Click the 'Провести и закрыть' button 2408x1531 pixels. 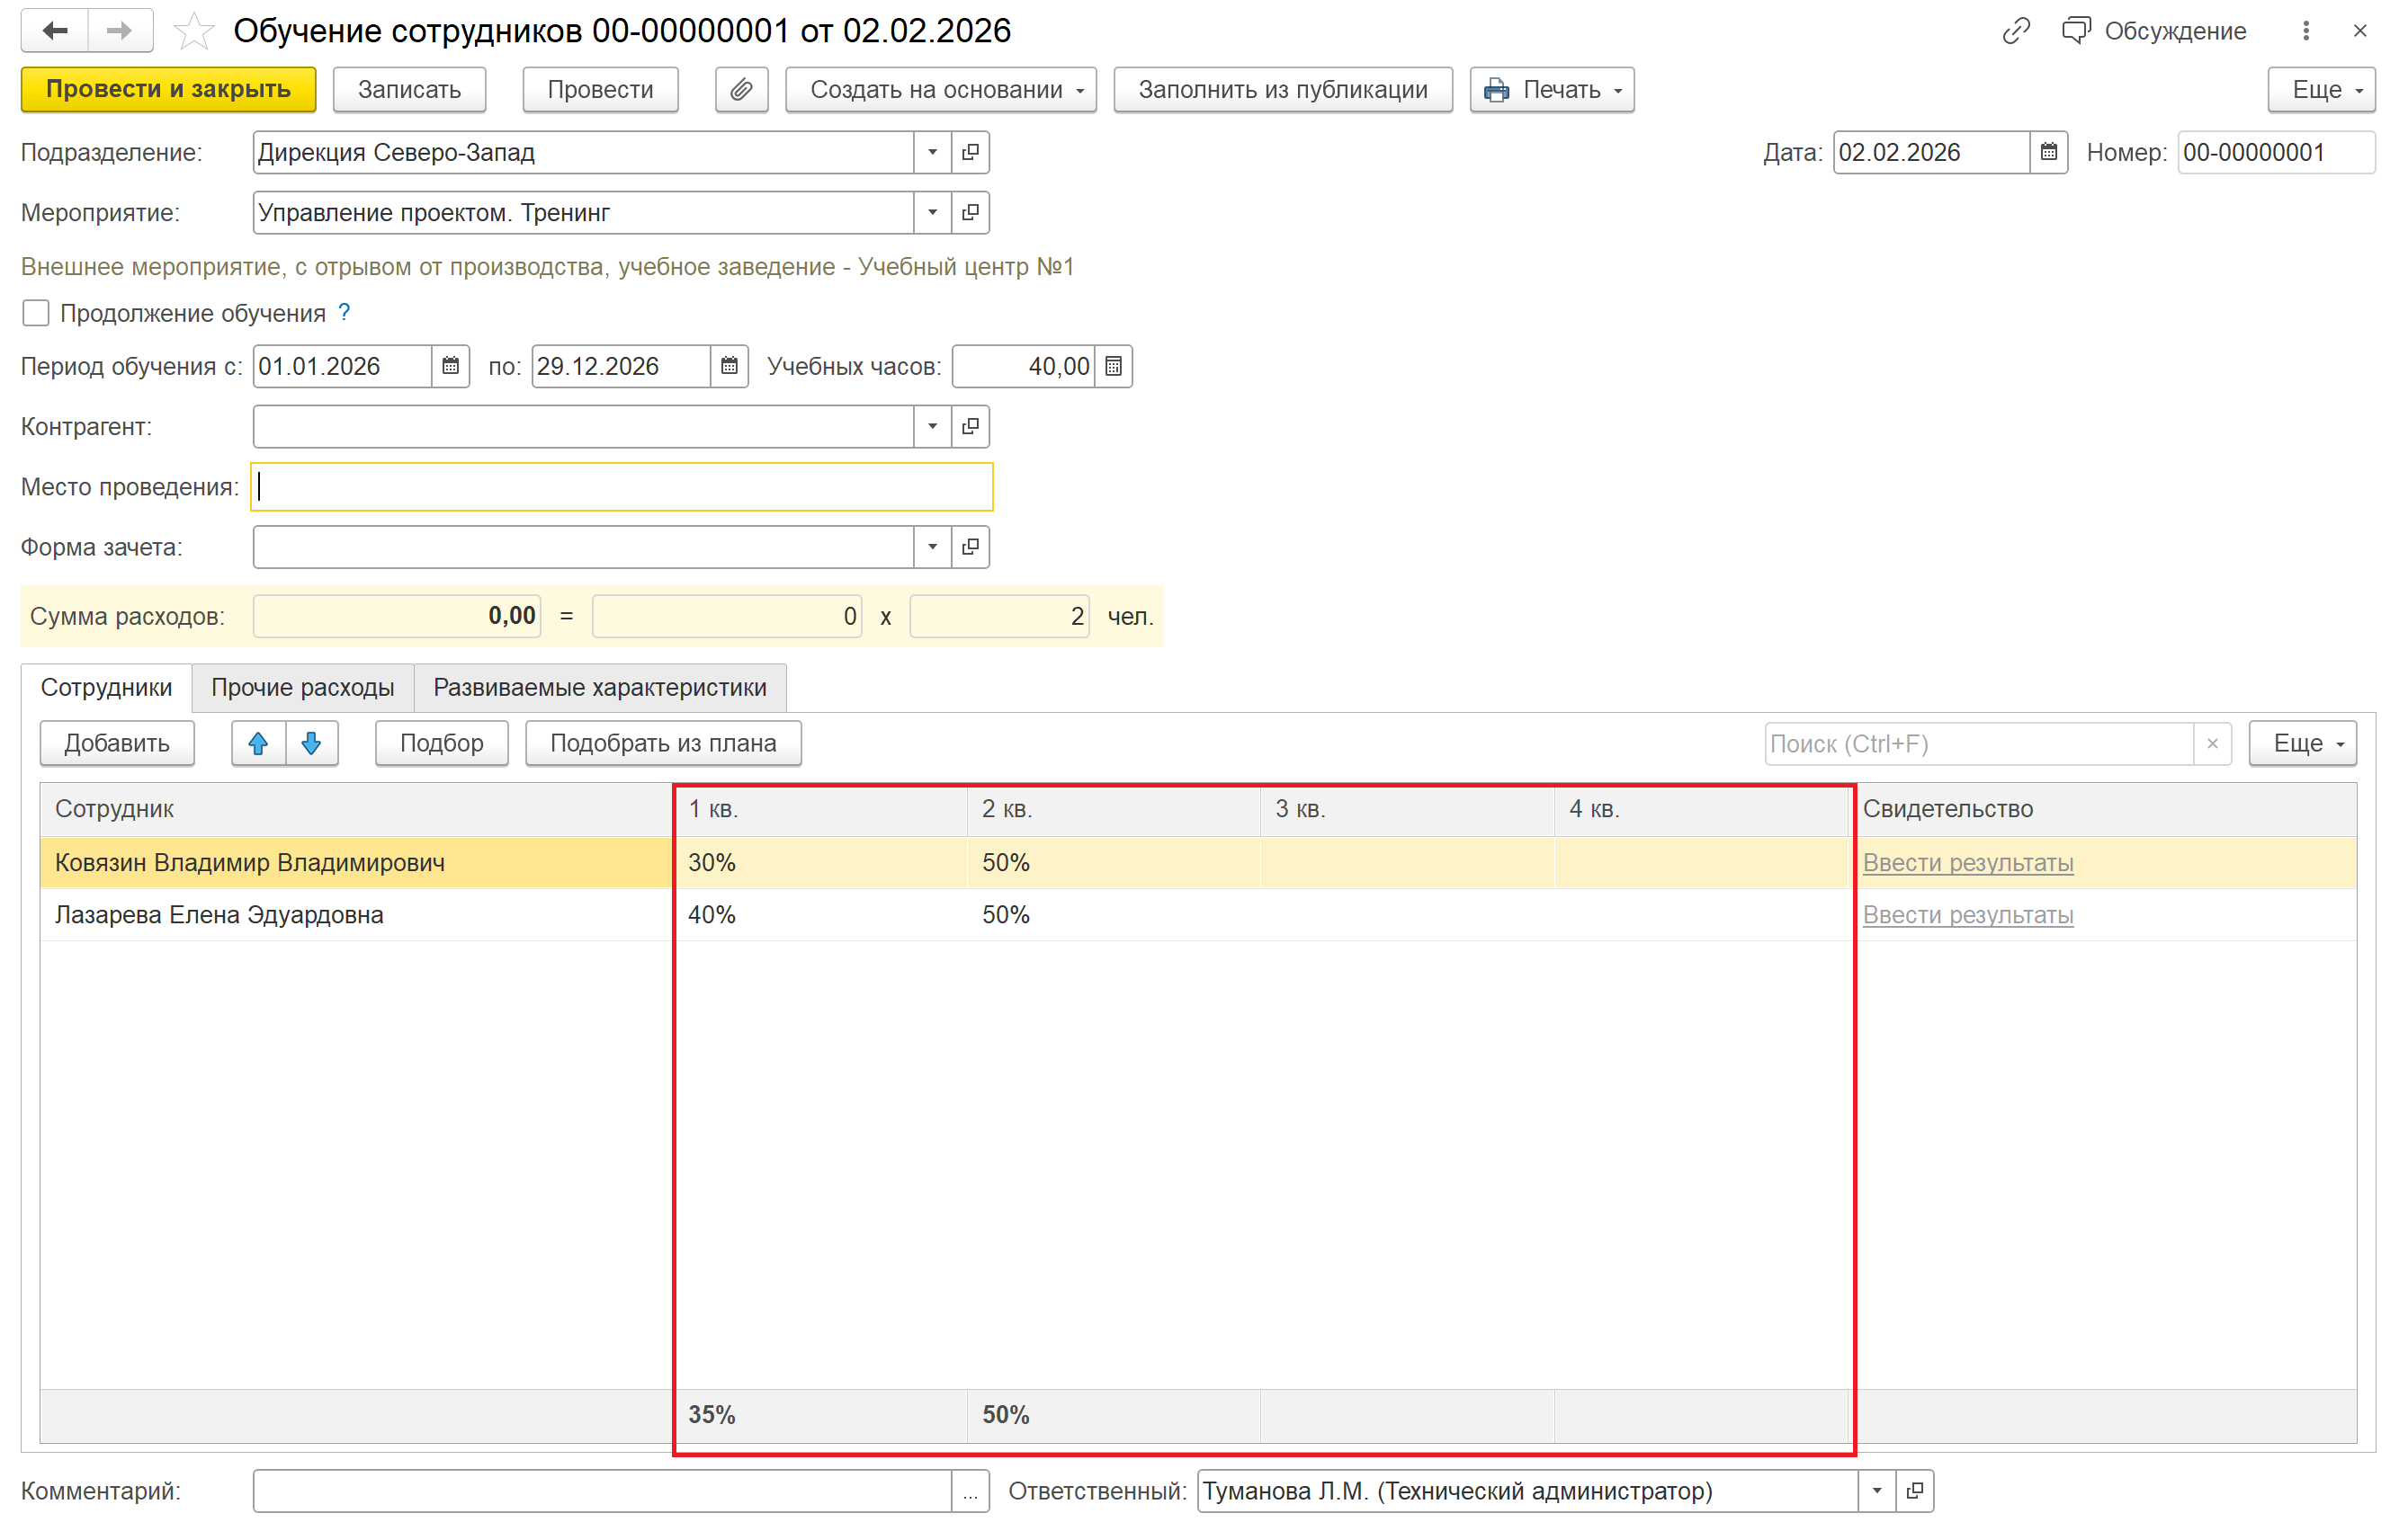click(x=168, y=90)
